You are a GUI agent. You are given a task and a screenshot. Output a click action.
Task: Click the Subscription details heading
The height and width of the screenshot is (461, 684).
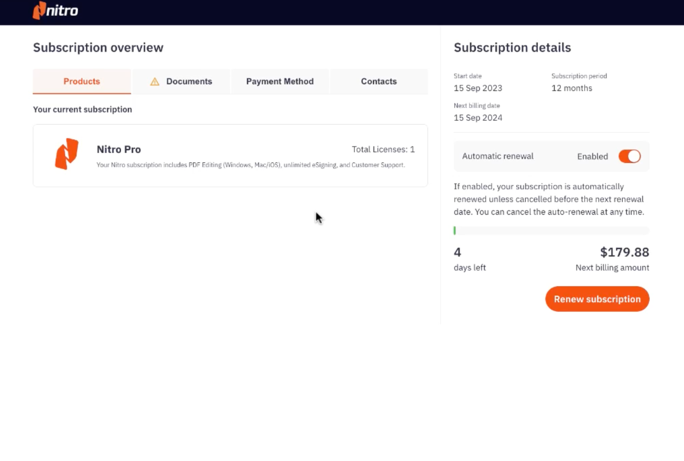(512, 47)
